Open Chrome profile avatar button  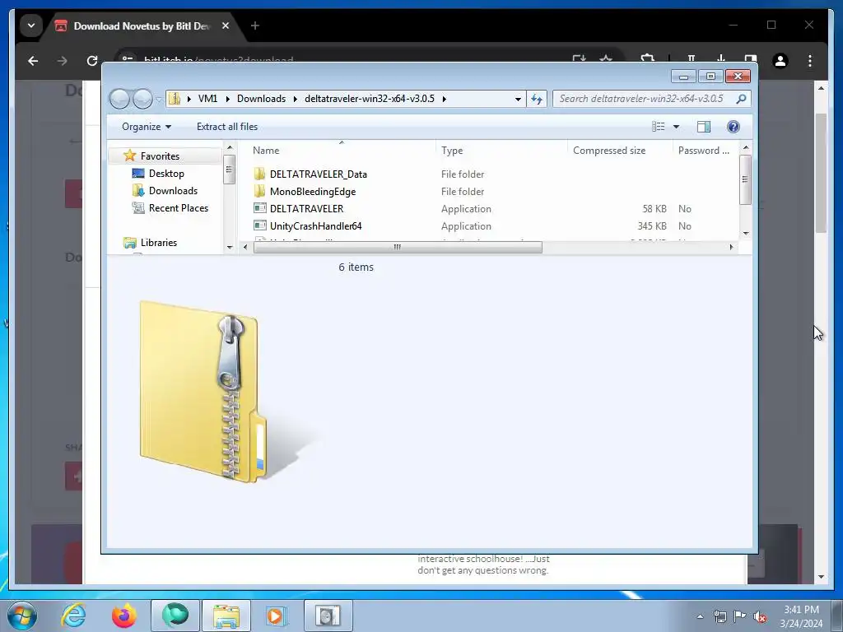[x=780, y=61]
